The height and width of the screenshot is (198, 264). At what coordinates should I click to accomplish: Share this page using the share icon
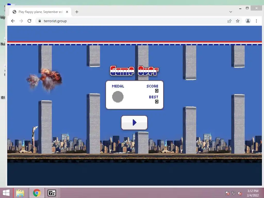point(229,21)
